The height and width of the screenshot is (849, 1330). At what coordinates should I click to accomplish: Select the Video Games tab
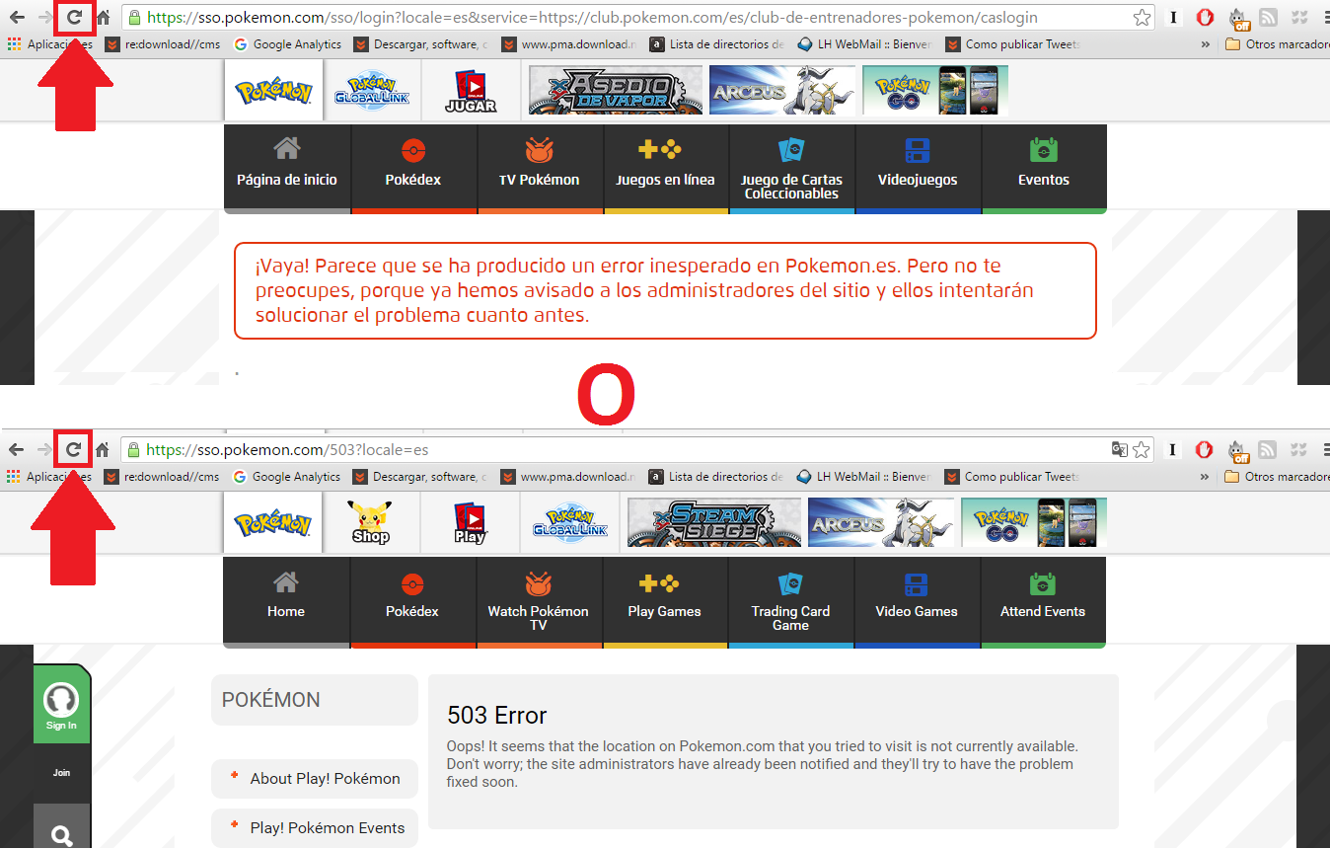coord(917,601)
